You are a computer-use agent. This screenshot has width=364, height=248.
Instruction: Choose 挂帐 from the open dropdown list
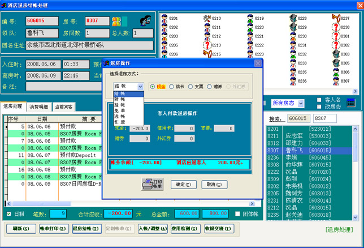(x=120, y=105)
